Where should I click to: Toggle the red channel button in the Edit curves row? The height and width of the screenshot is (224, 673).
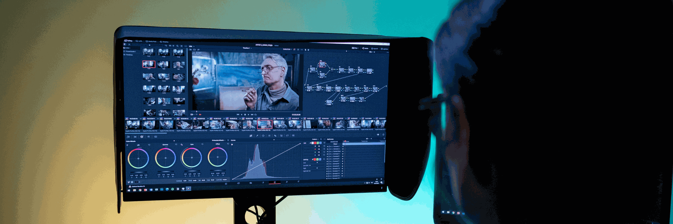click(315, 143)
